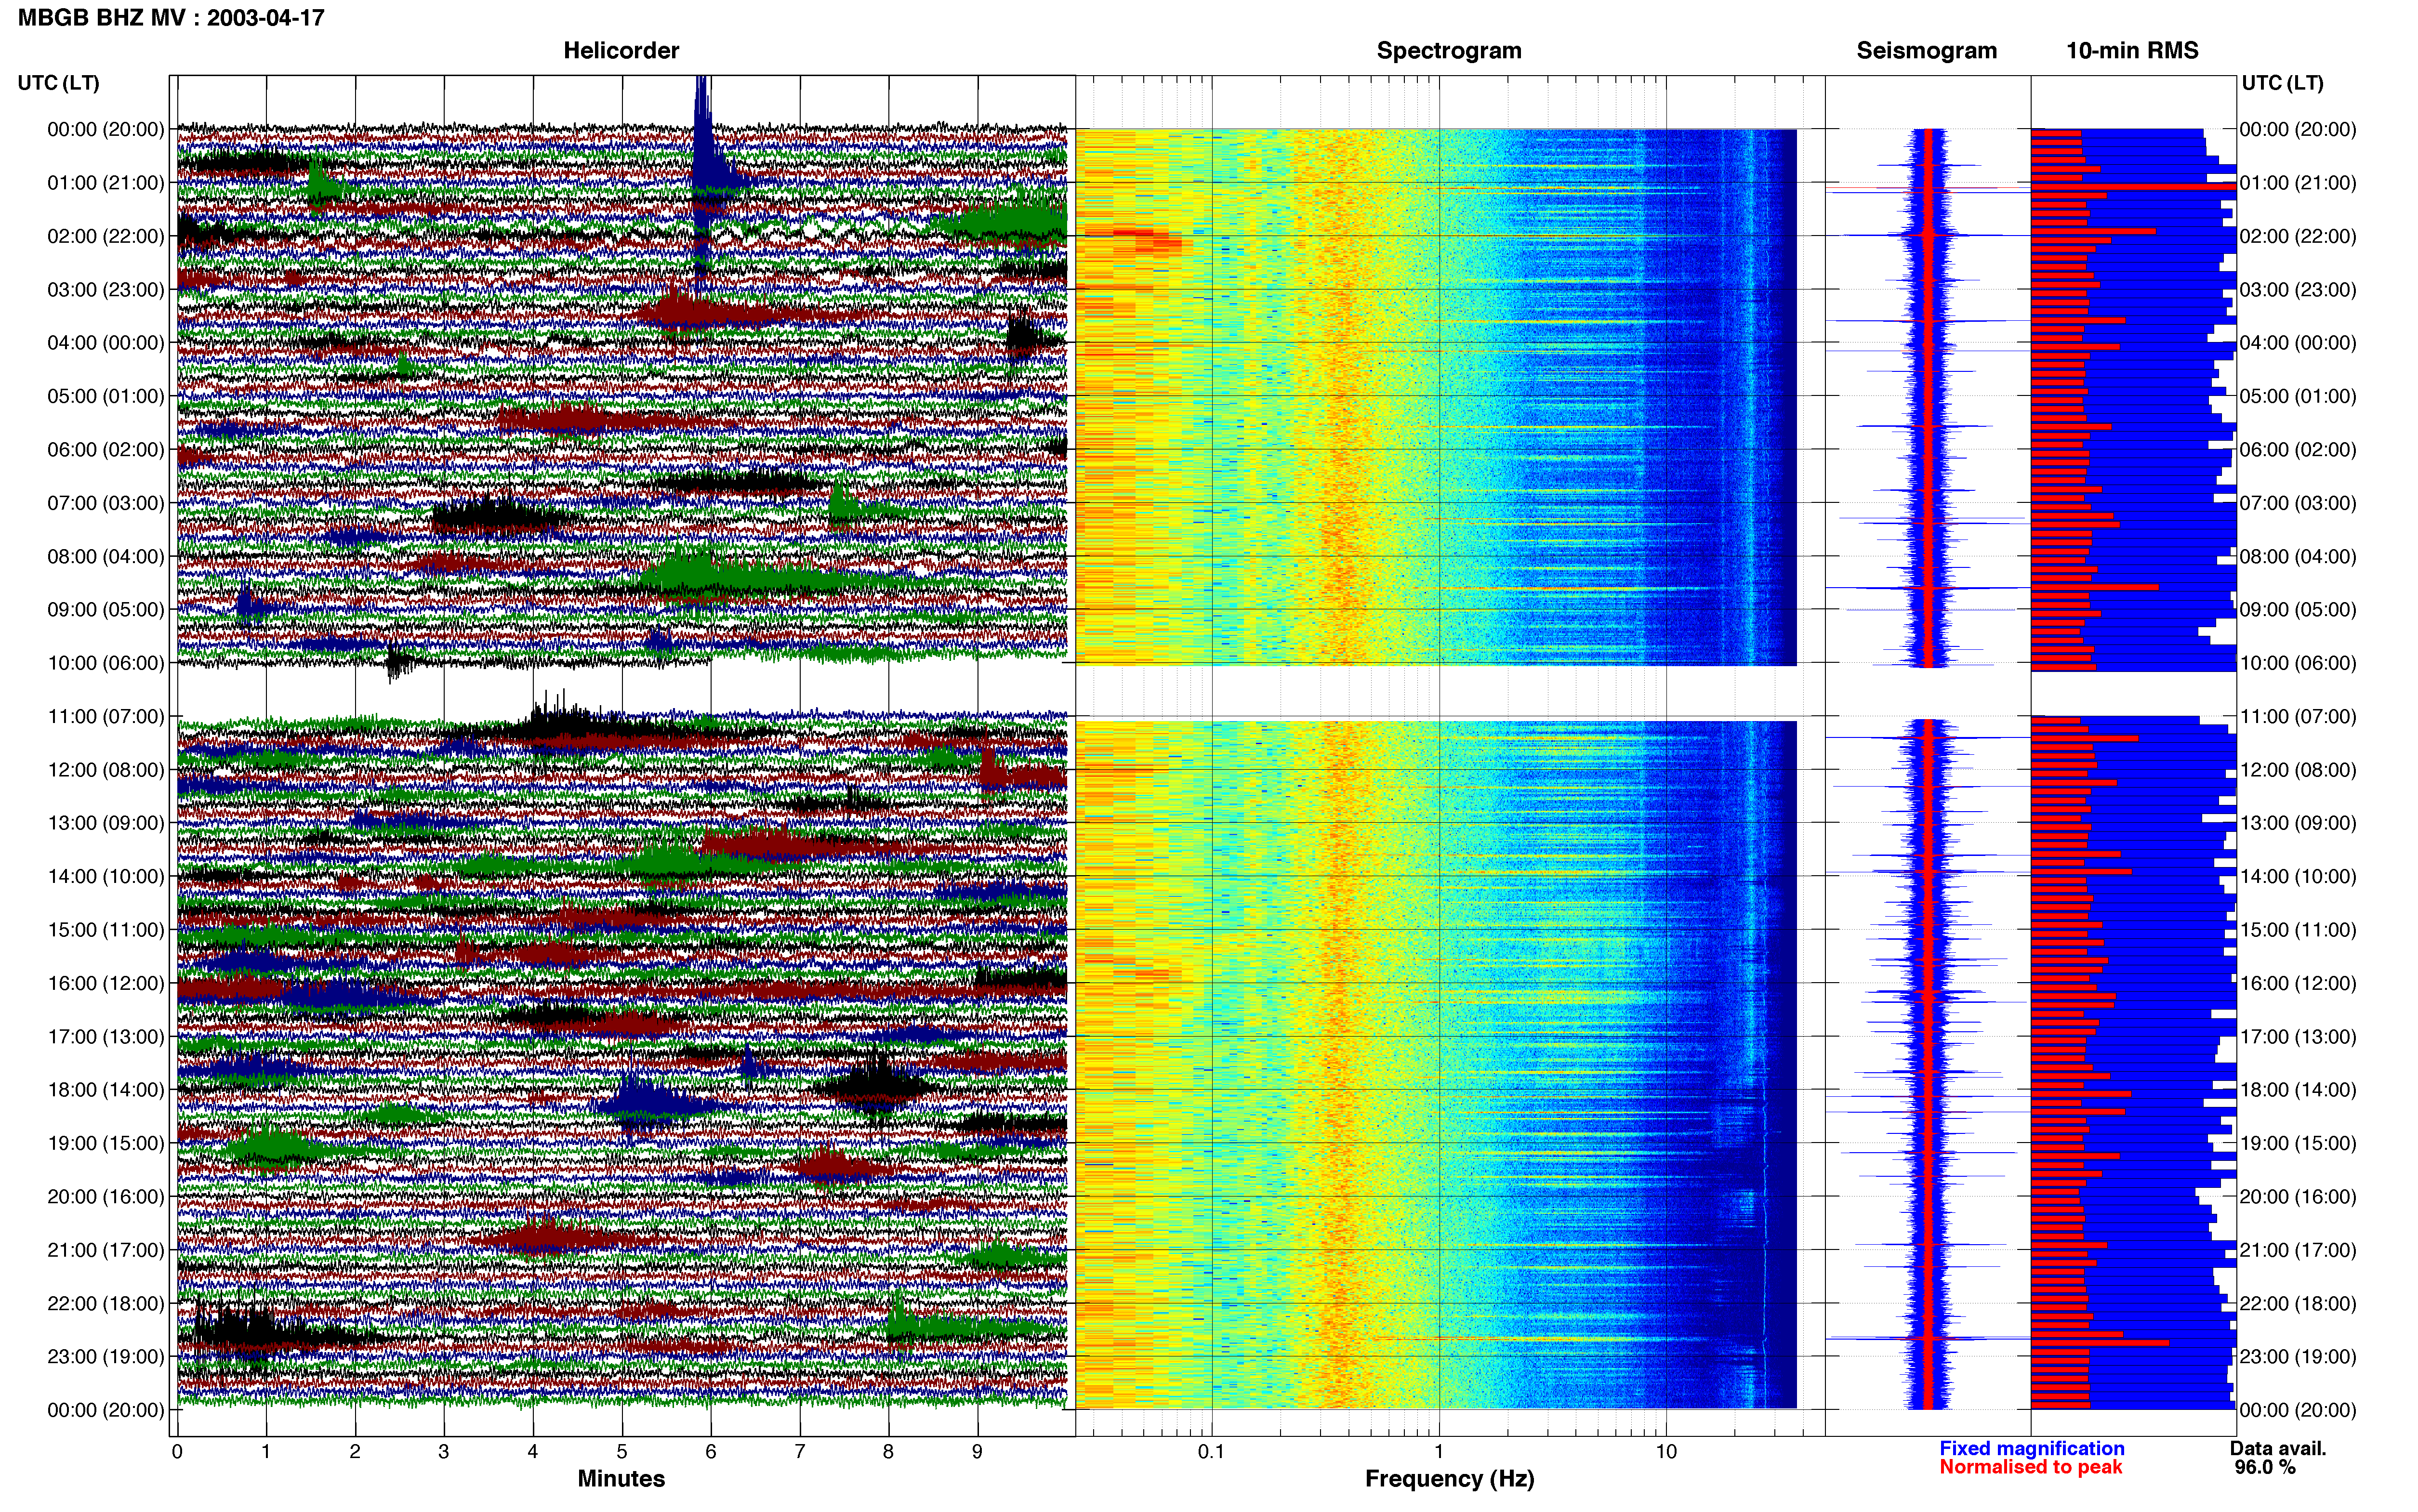Click the left '13:00 (09:00)' time label
Image resolution: width=2418 pixels, height=1512 pixels.
coord(105,822)
